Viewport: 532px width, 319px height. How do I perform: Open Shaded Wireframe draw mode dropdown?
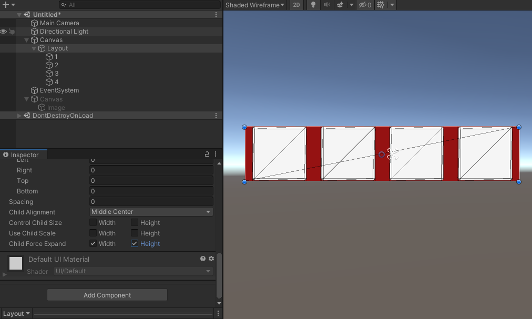[x=255, y=5]
